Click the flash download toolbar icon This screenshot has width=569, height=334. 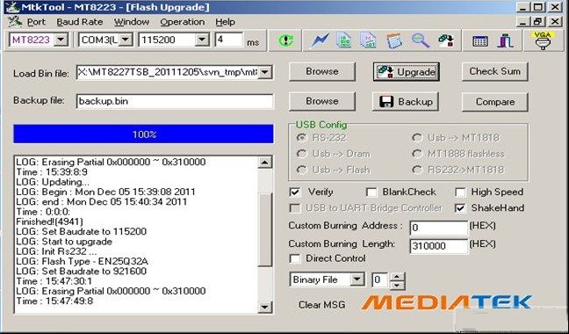(446, 40)
